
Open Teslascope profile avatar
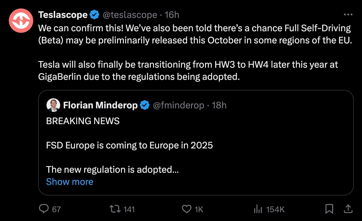click(x=21, y=21)
